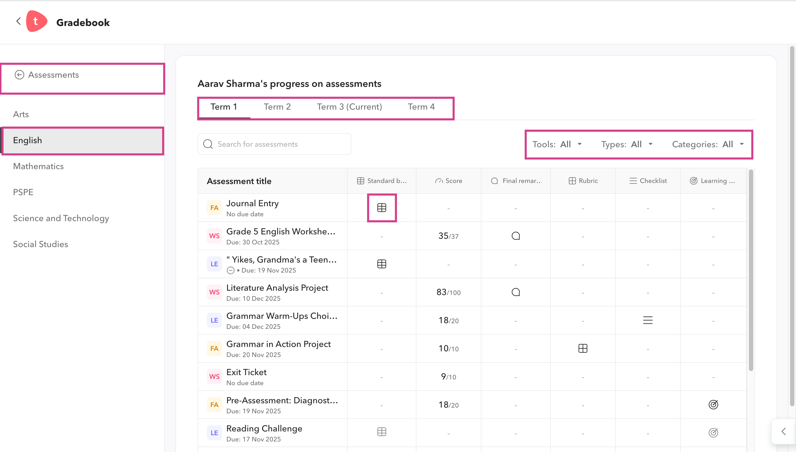
Task: Click the Rubric column header
Action: pyautogui.click(x=583, y=181)
